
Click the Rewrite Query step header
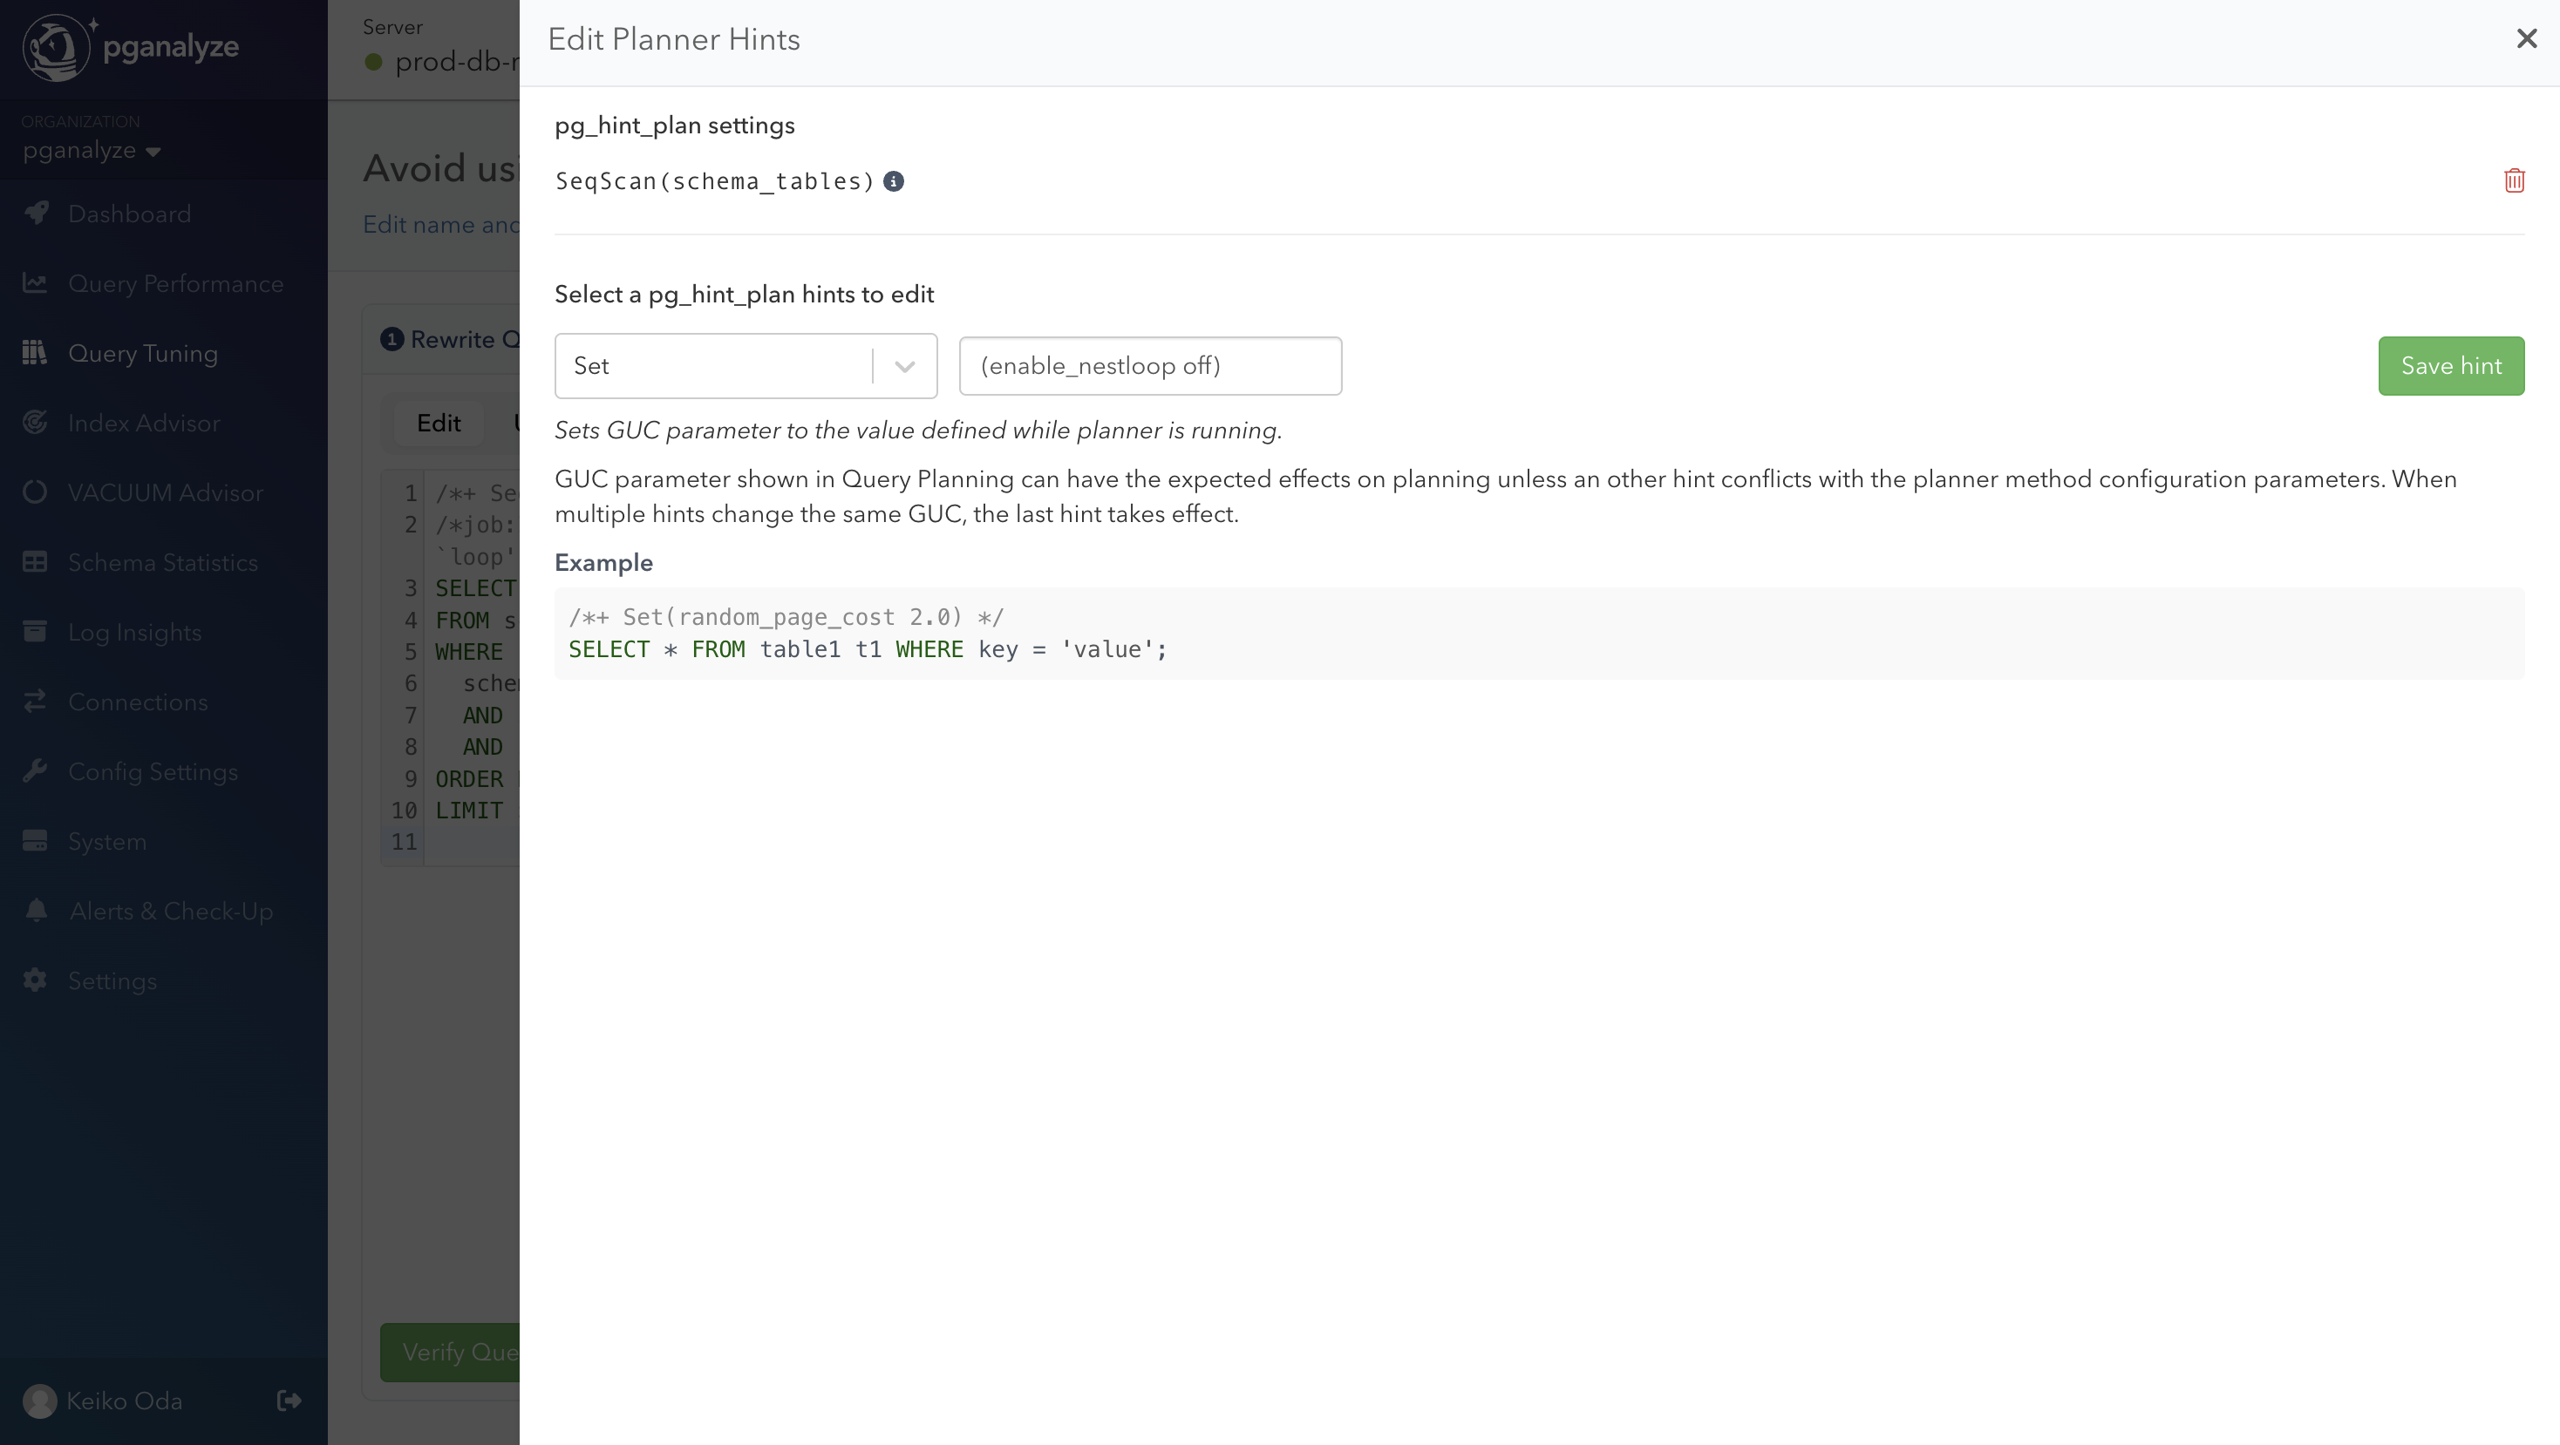pyautogui.click(x=450, y=340)
